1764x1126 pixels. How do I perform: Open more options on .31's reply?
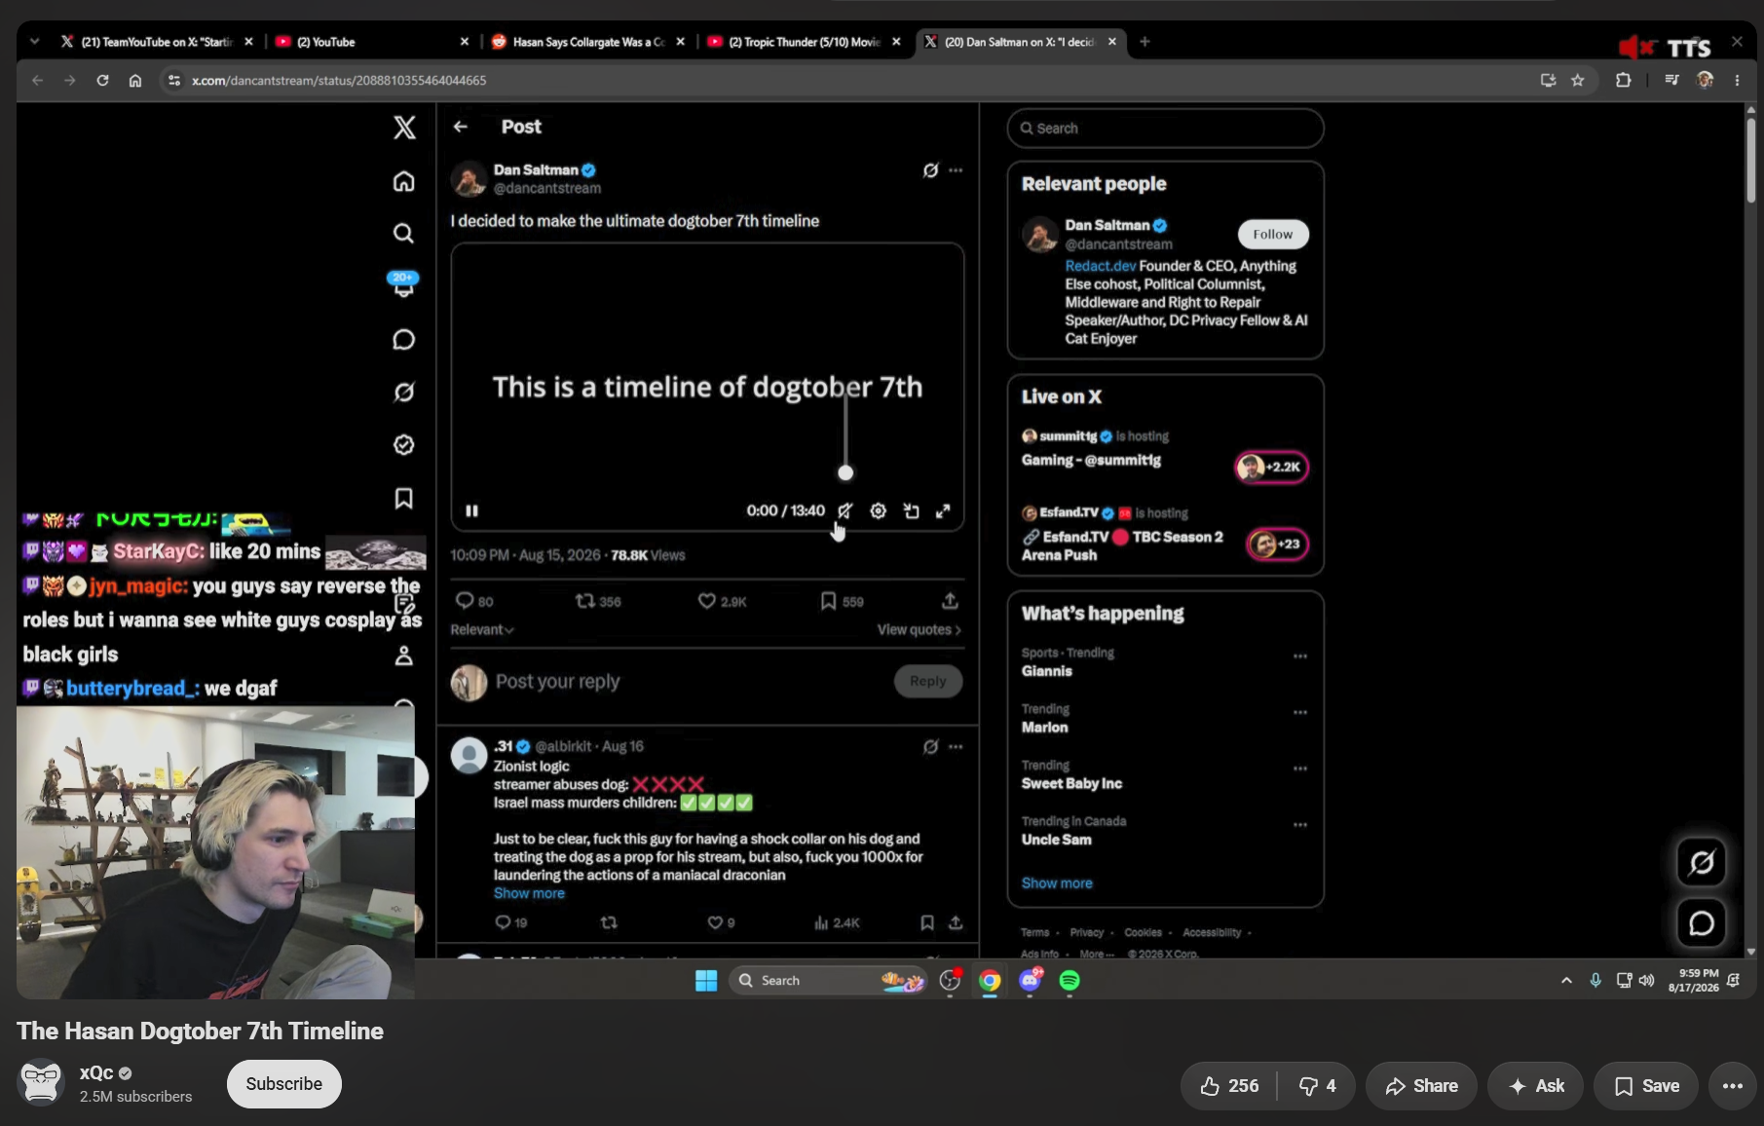pyautogui.click(x=956, y=747)
